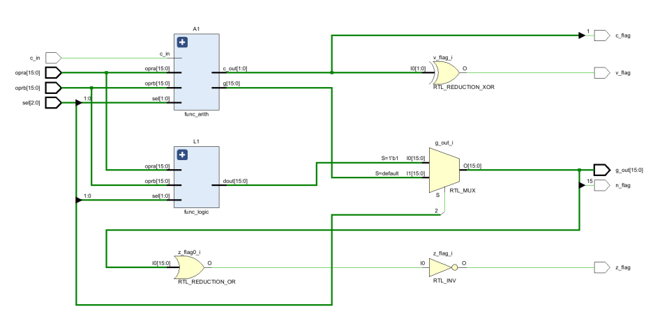Click the v_flag_i reduction XOR gate
This screenshot has width=653, height=316.
click(x=446, y=72)
